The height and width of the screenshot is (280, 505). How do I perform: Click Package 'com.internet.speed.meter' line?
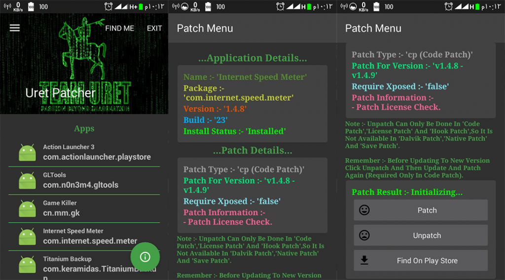coord(238,93)
